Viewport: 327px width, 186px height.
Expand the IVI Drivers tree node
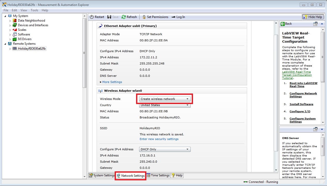10,39
